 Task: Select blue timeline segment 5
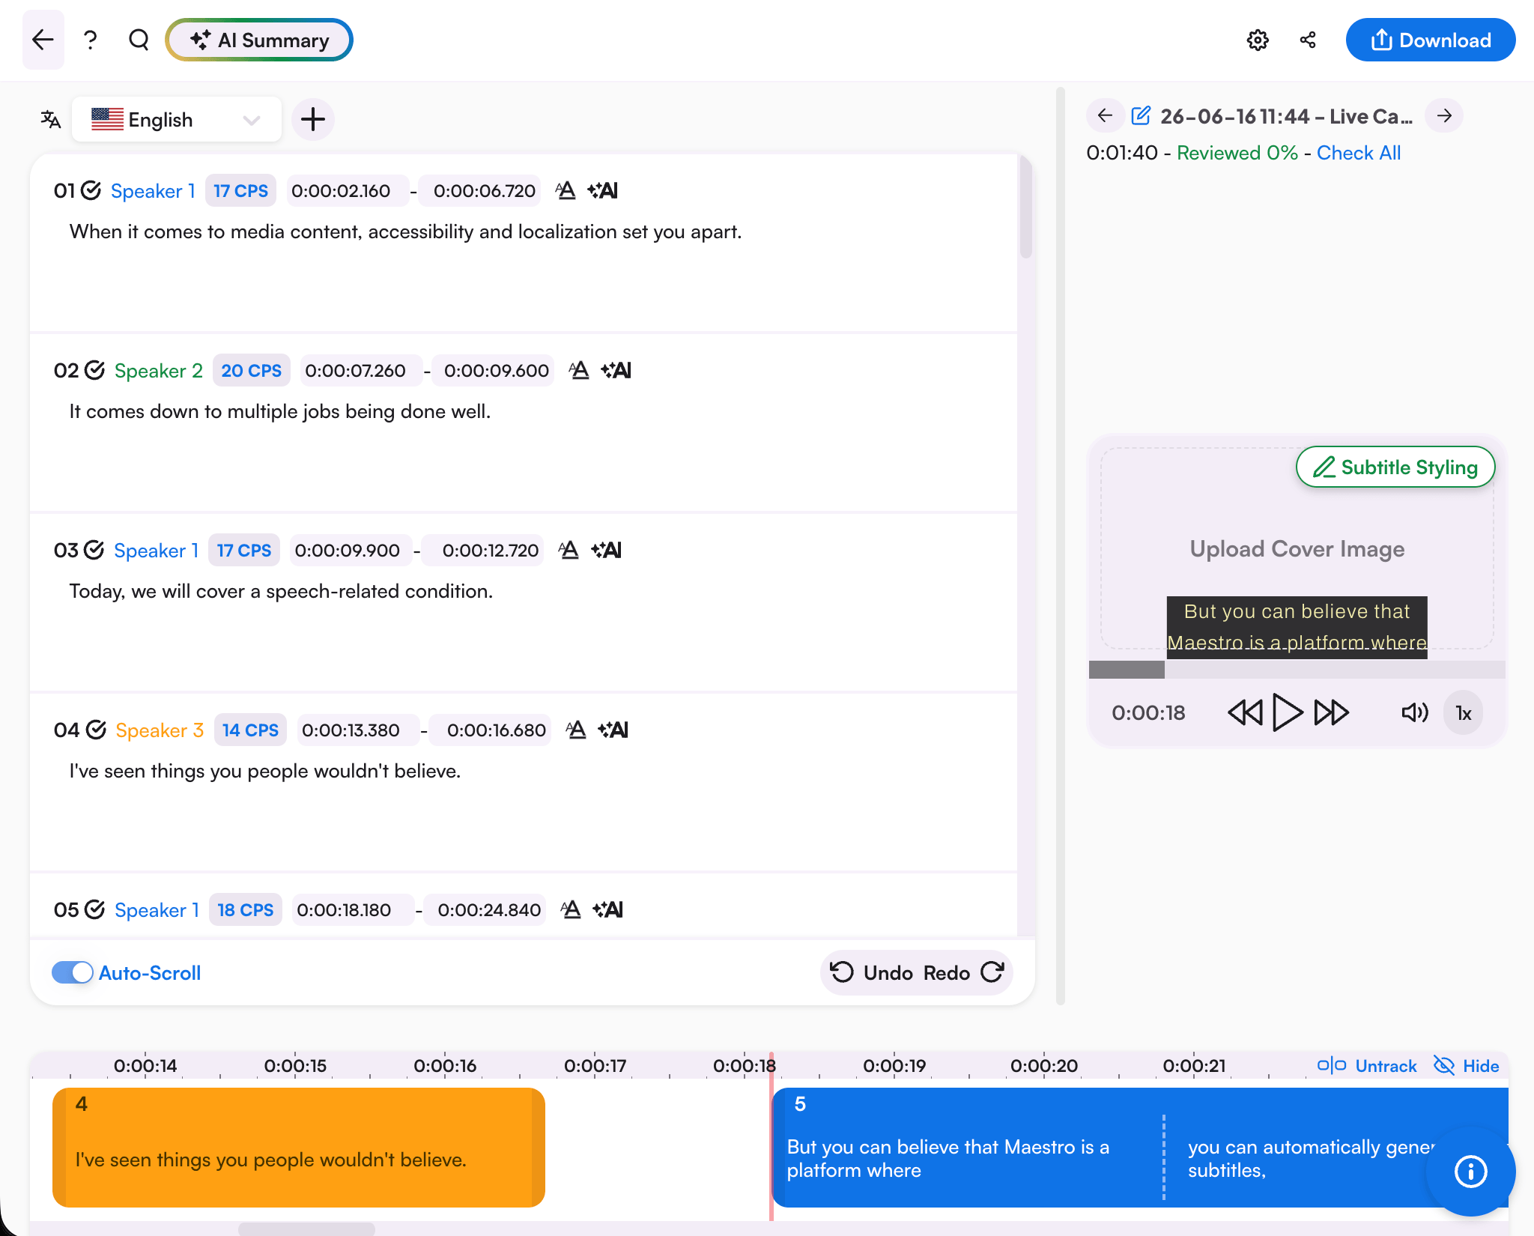[x=1139, y=1147]
